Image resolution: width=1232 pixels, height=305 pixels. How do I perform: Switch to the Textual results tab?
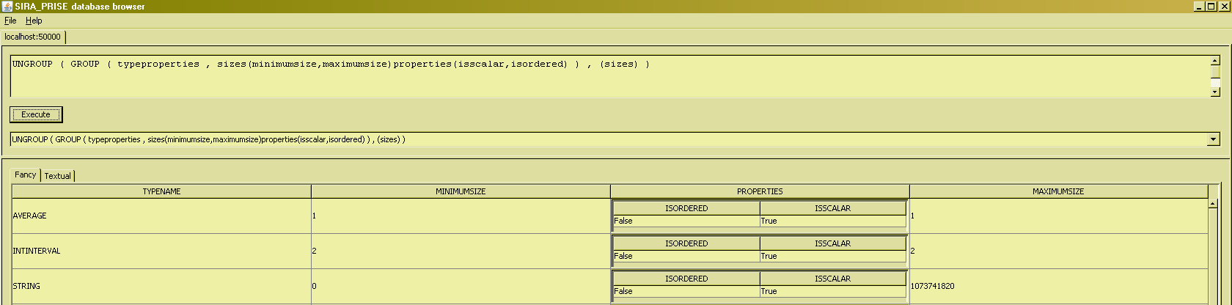coord(58,176)
